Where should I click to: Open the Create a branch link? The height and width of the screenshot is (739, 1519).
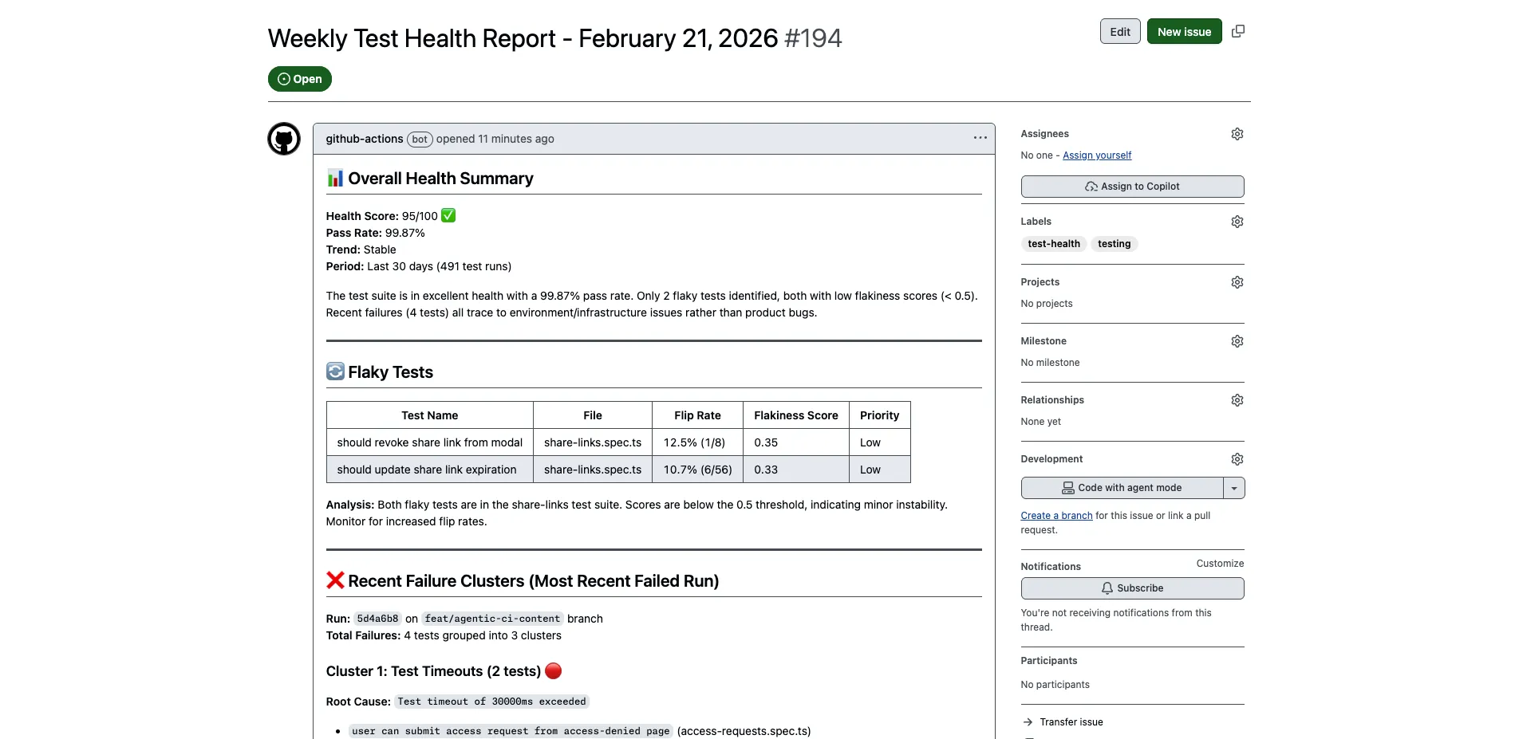(x=1056, y=515)
